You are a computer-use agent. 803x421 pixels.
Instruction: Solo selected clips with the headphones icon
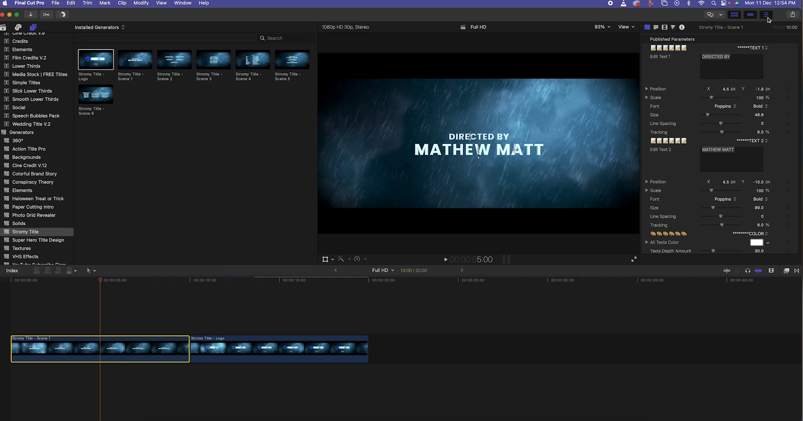tap(748, 271)
